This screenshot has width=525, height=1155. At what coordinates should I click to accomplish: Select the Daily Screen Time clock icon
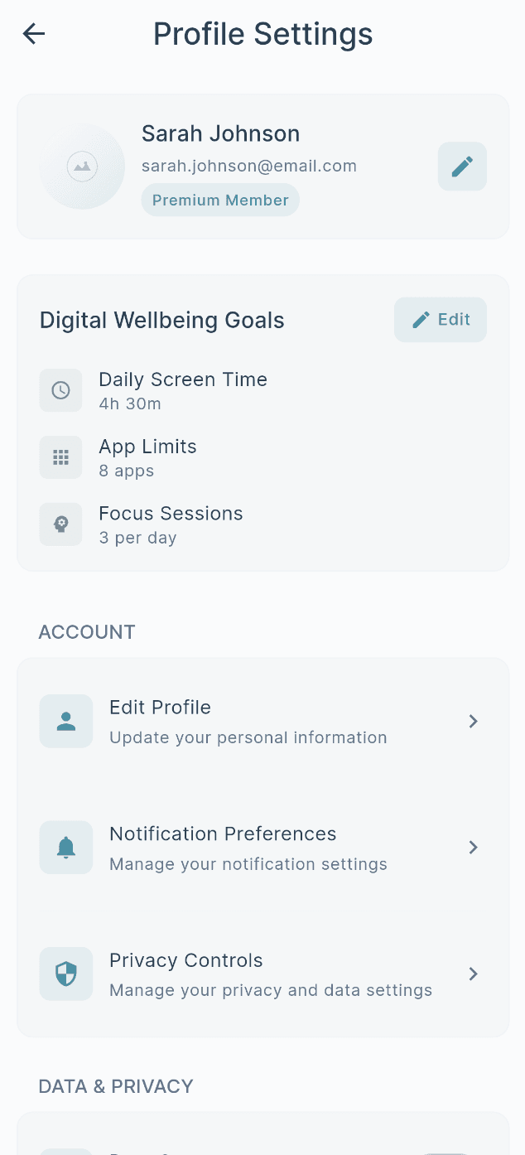click(60, 390)
